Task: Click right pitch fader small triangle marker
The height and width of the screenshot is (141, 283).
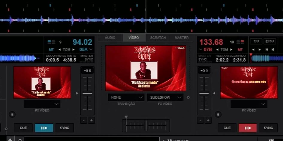Action: click(214, 93)
